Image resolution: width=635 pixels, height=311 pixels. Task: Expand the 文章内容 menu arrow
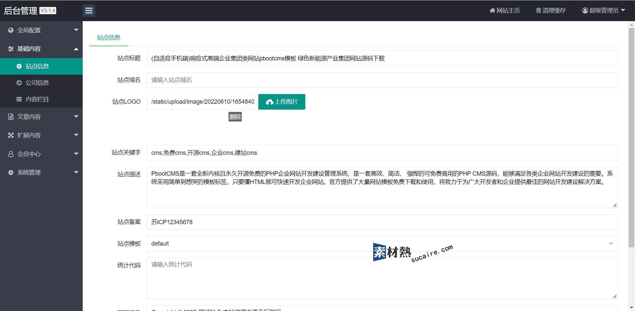[x=76, y=117]
